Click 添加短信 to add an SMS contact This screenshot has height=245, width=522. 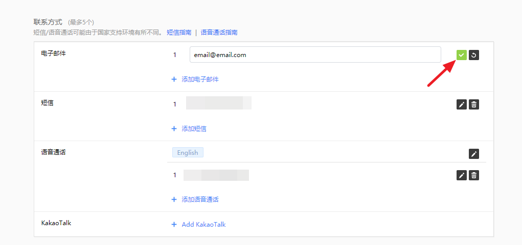point(194,129)
